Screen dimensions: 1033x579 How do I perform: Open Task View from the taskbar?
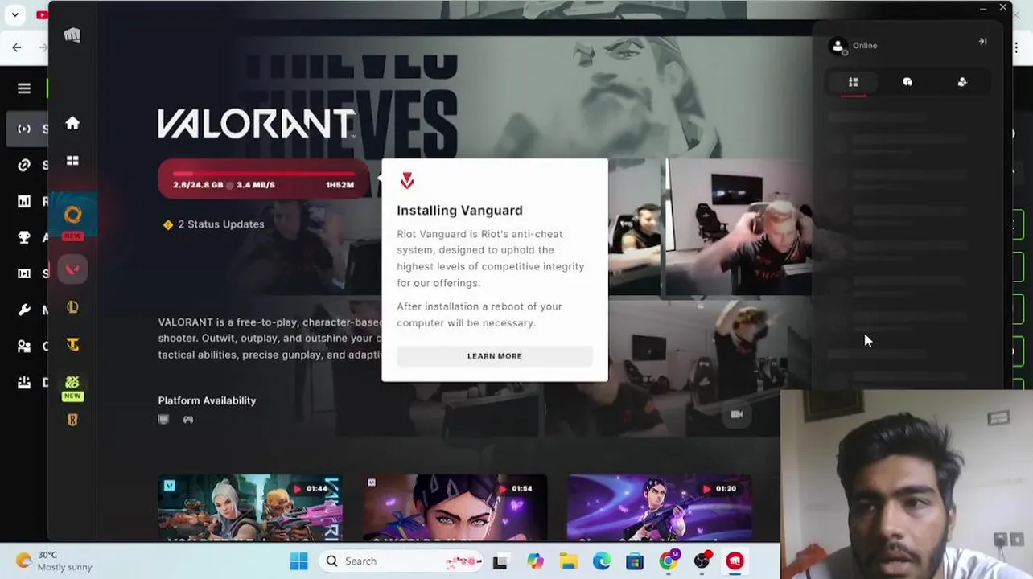click(x=500, y=561)
